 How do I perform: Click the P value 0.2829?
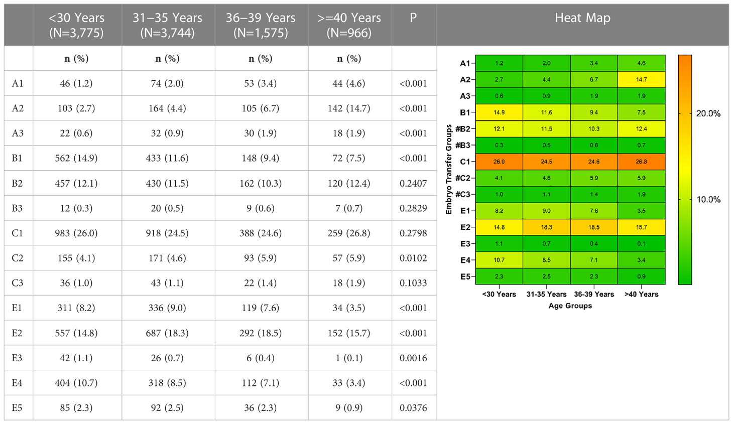414,208
